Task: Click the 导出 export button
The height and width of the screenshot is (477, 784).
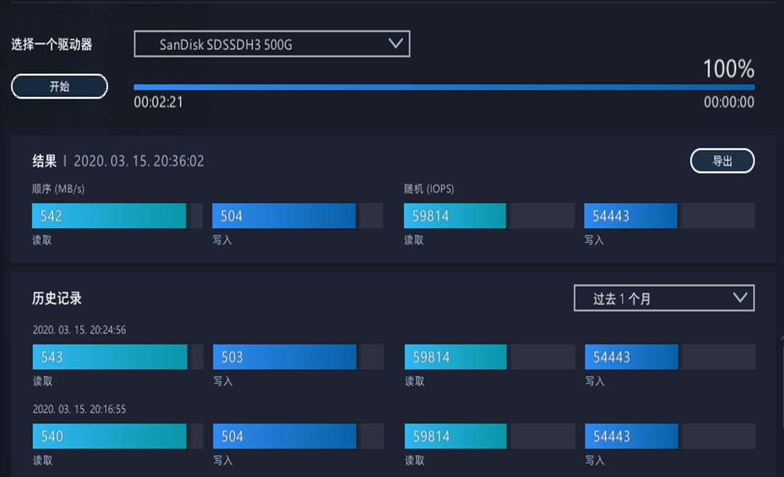Action: tap(722, 161)
